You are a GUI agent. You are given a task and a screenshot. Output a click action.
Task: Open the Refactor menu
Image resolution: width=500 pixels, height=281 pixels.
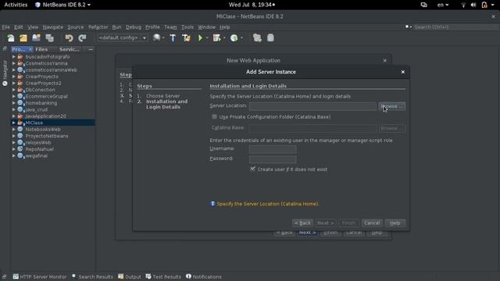click(x=98, y=27)
